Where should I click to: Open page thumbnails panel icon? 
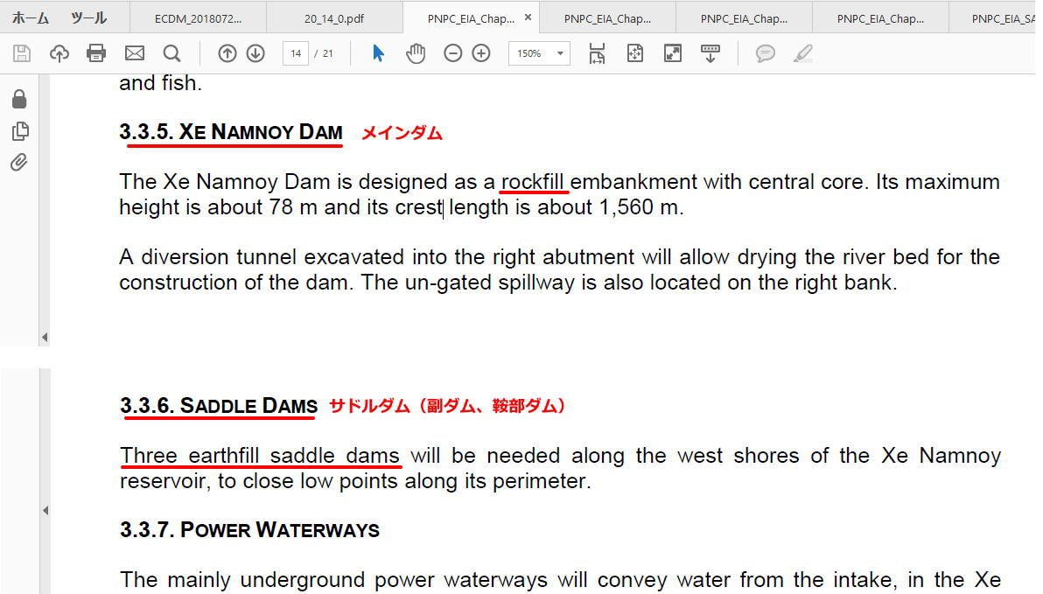[x=20, y=131]
